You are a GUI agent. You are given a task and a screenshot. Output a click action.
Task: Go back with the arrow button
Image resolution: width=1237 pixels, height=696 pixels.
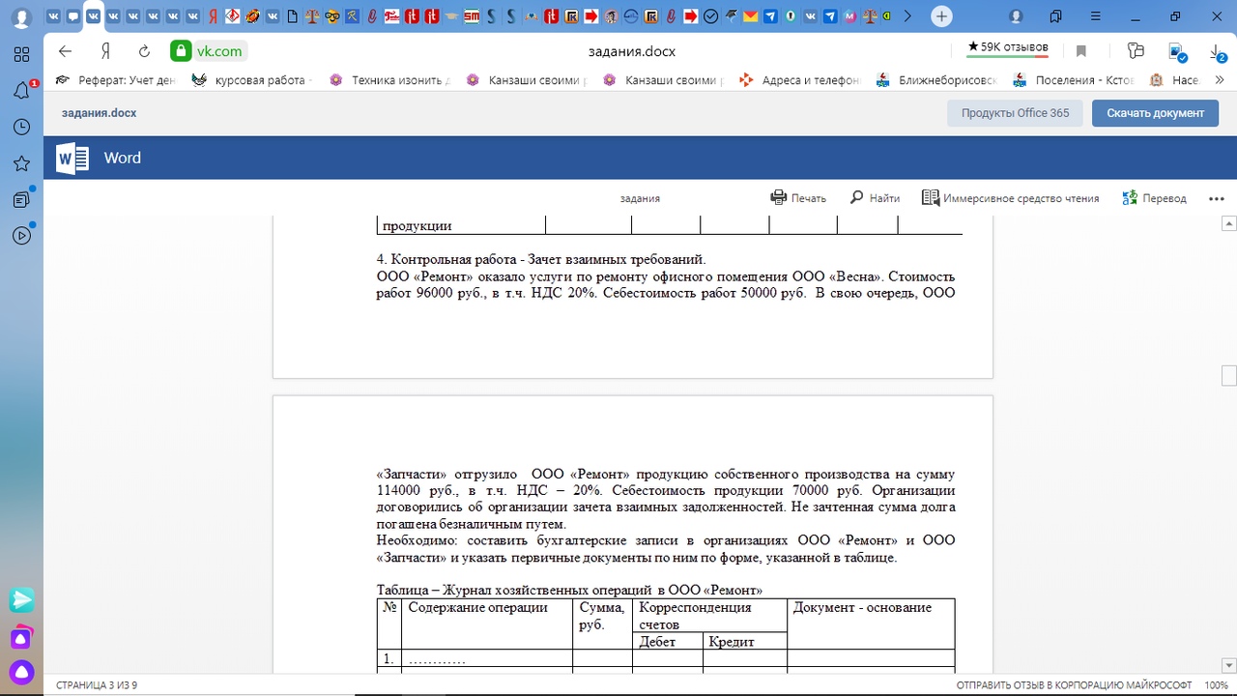pos(65,51)
